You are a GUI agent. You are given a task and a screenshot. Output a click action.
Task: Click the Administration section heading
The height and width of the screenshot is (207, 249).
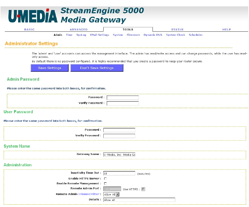(x=18, y=165)
